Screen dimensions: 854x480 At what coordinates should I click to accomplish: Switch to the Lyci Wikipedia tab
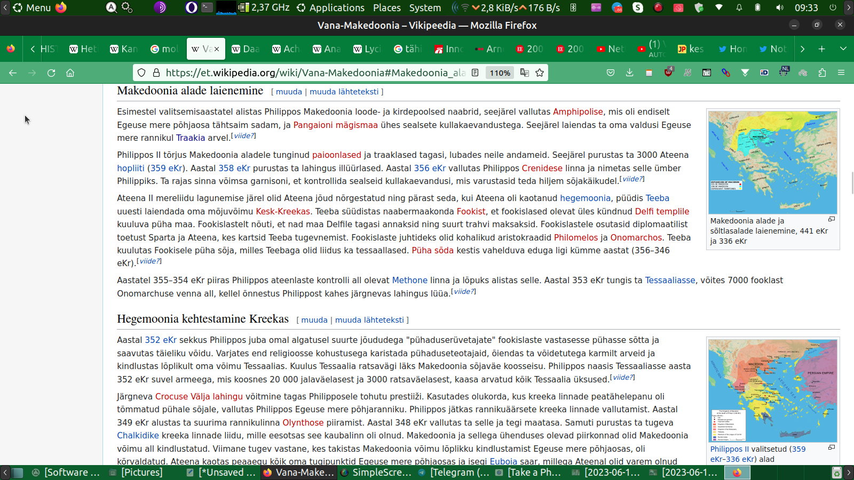pyautogui.click(x=367, y=49)
